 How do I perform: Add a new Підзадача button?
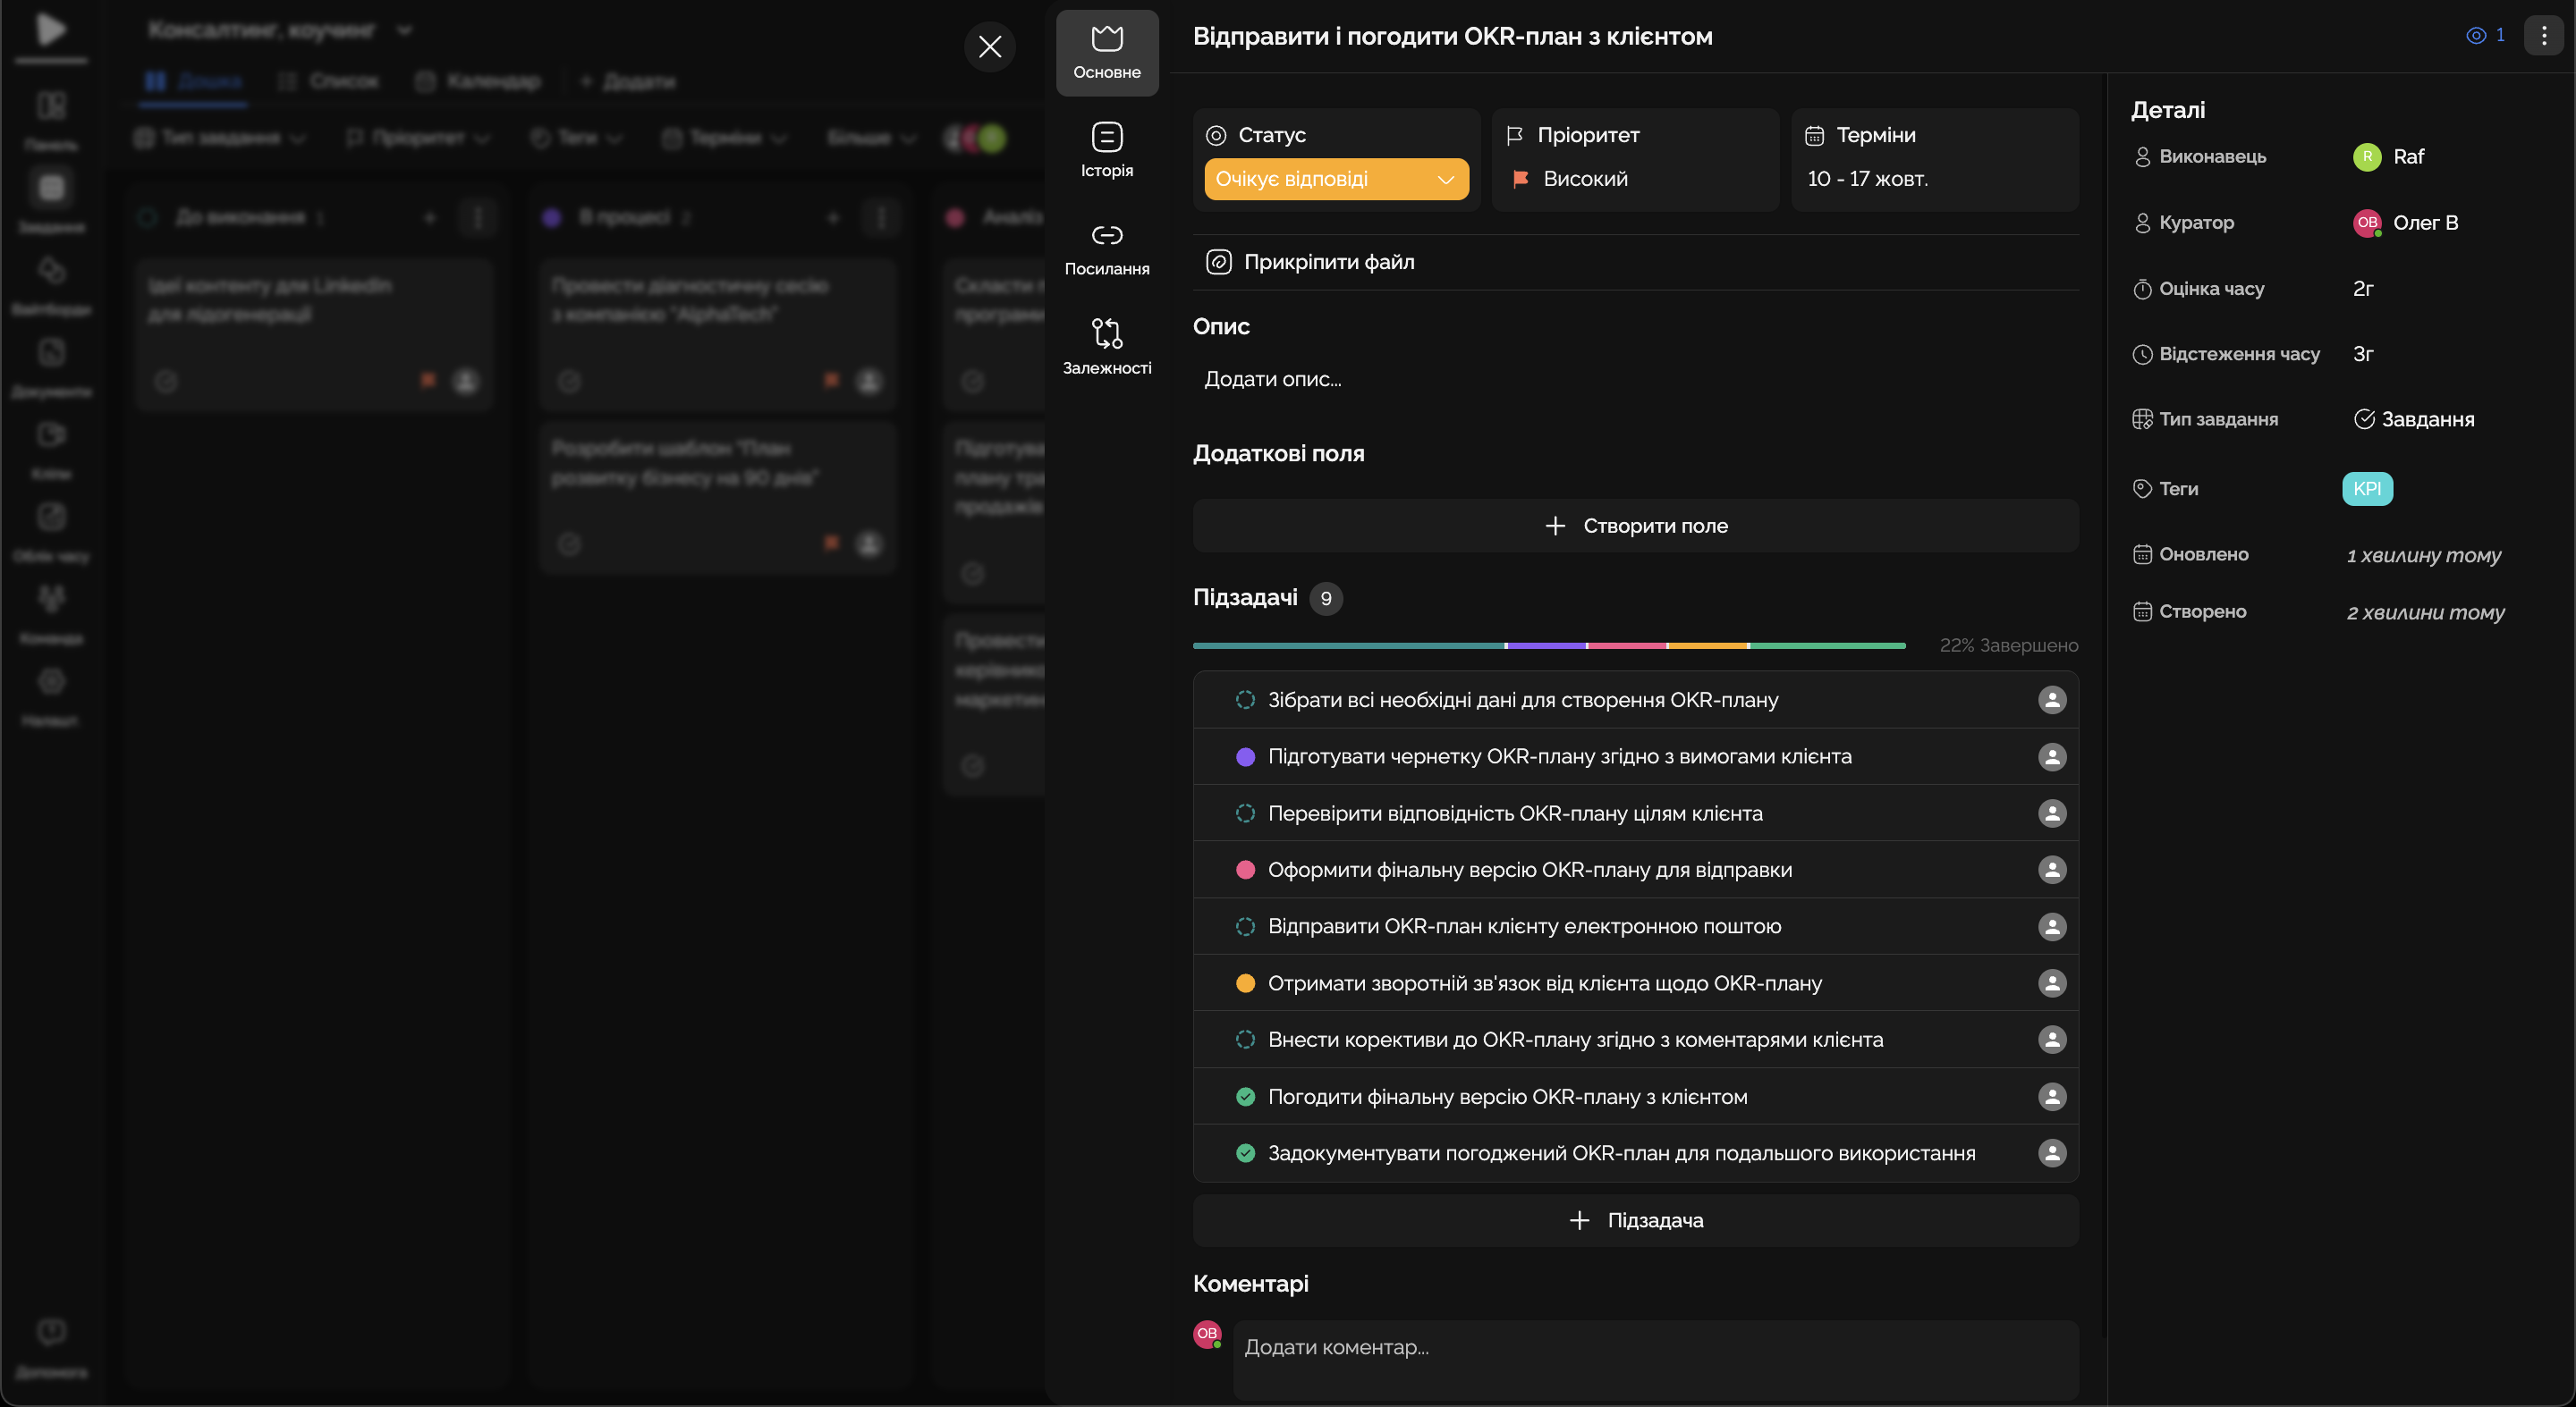[x=1635, y=1221]
